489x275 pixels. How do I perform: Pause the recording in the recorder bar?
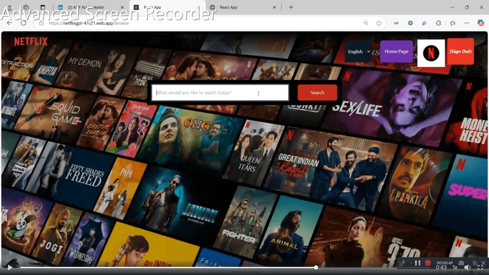(x=418, y=263)
